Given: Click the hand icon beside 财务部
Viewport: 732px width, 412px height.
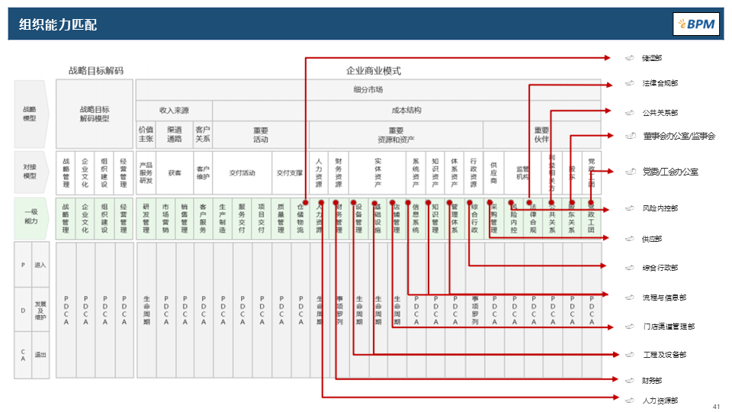Looking at the screenshot, I should (630, 380).
